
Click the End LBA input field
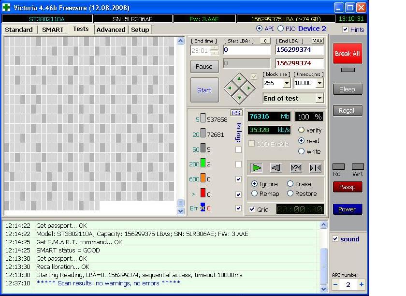(299, 50)
